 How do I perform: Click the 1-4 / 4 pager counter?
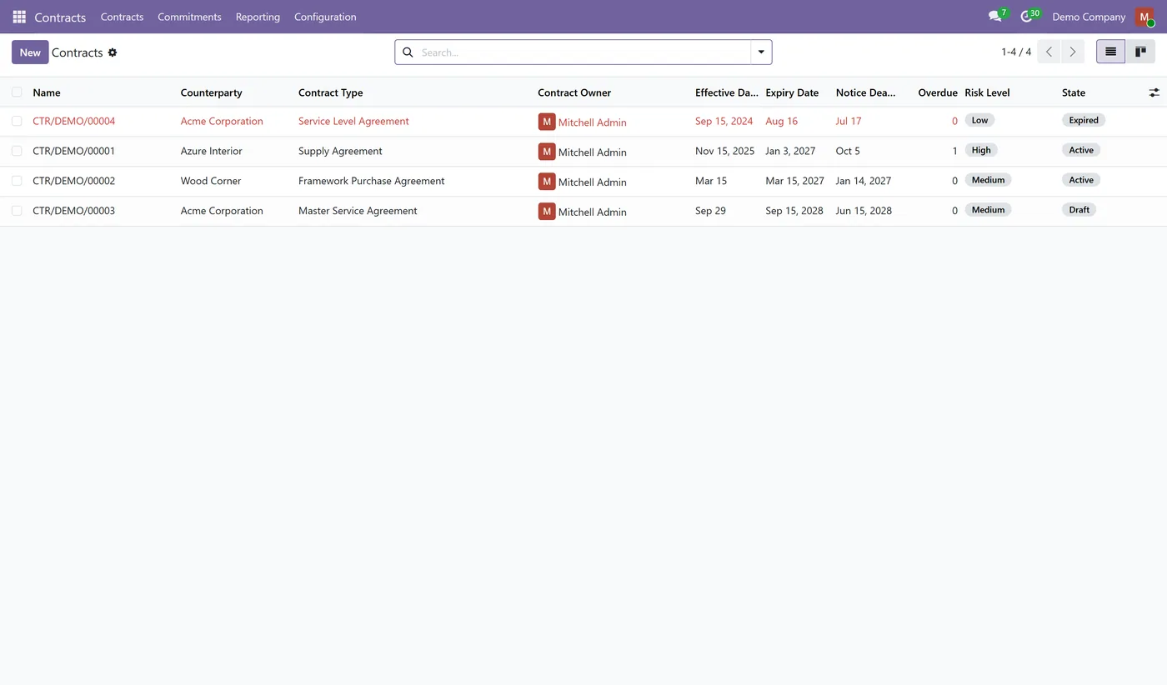(1016, 52)
